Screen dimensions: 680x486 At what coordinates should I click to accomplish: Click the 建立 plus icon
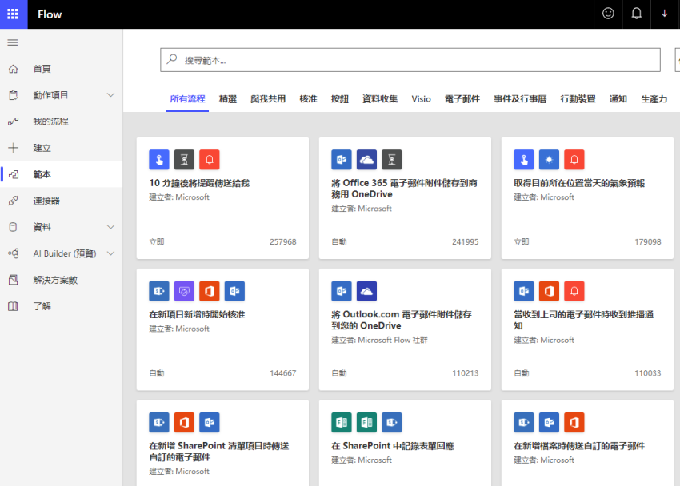coord(14,148)
